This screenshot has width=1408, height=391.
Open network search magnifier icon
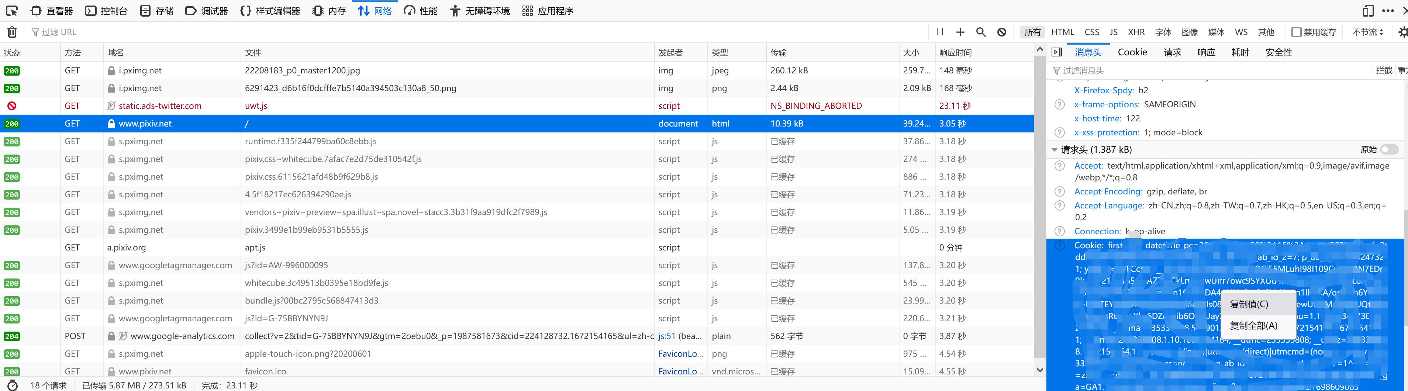[981, 32]
